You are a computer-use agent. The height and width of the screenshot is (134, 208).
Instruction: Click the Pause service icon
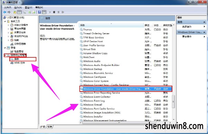point(58,12)
